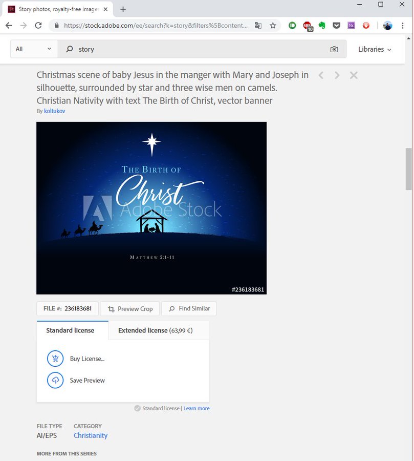Click the Buy License cart icon
The image size is (414, 461).
click(55, 359)
